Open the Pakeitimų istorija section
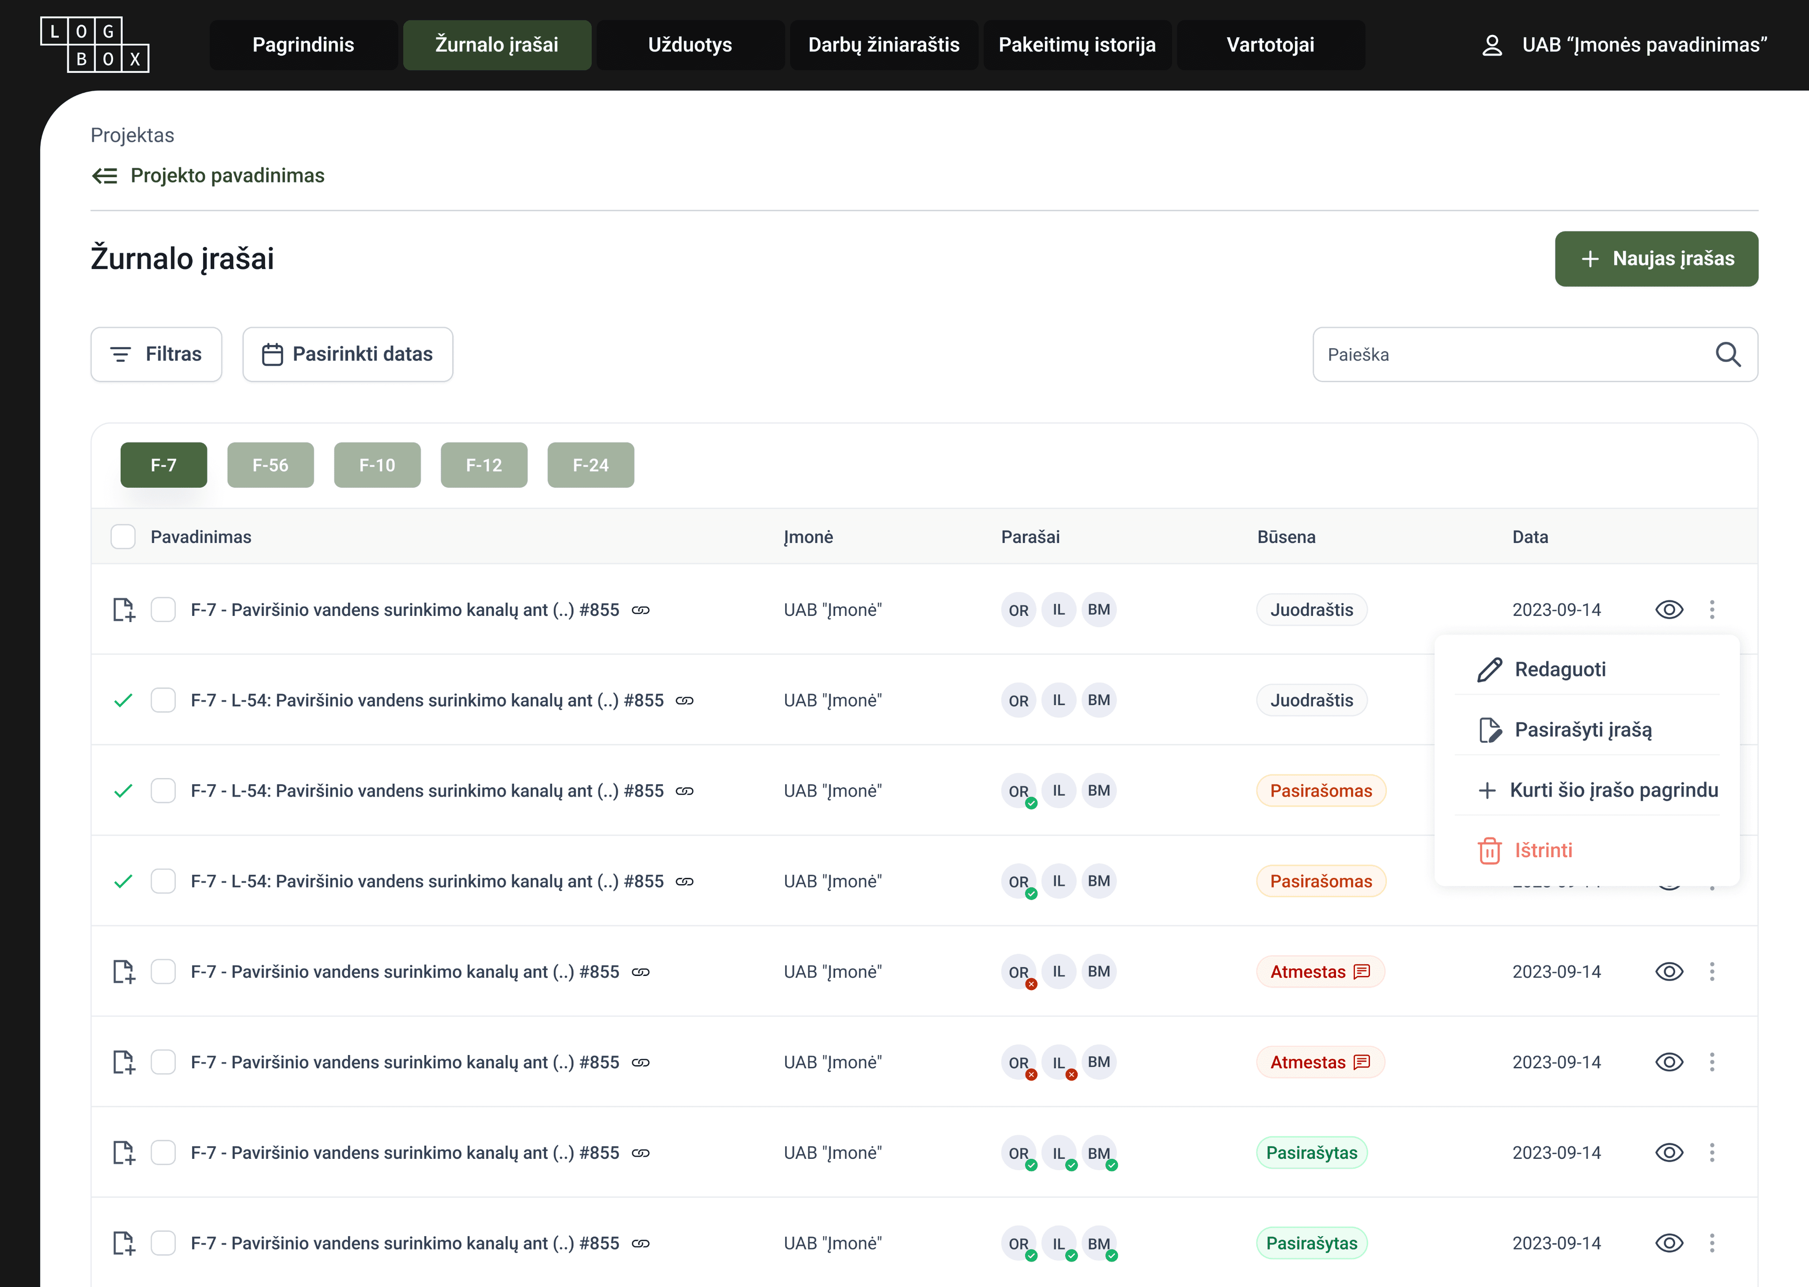Viewport: 1809px width, 1287px height. click(1077, 45)
